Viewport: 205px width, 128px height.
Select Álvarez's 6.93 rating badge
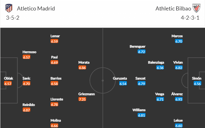click(179, 99)
